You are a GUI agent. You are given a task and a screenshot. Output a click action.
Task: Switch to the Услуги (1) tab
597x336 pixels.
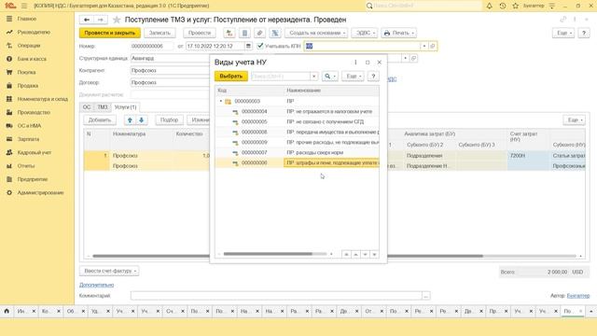(125, 107)
